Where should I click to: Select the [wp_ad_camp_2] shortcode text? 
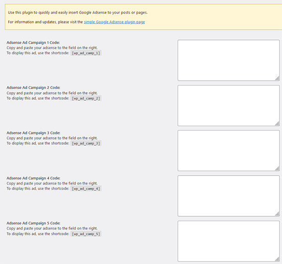coord(86,98)
